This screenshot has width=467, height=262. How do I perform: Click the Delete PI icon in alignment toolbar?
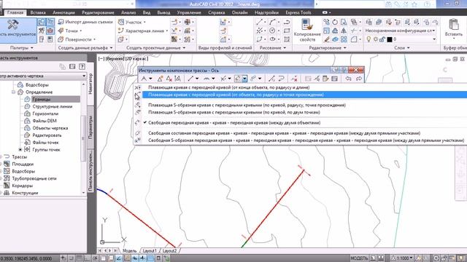tap(169, 79)
